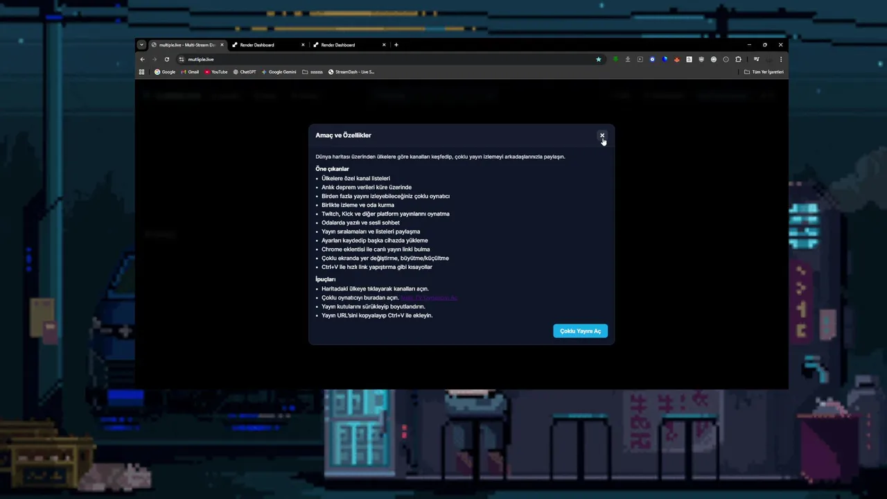The height and width of the screenshot is (499, 887).
Task: Click "Ülkelere özel kanal listeleri" text
Action: pos(355,179)
